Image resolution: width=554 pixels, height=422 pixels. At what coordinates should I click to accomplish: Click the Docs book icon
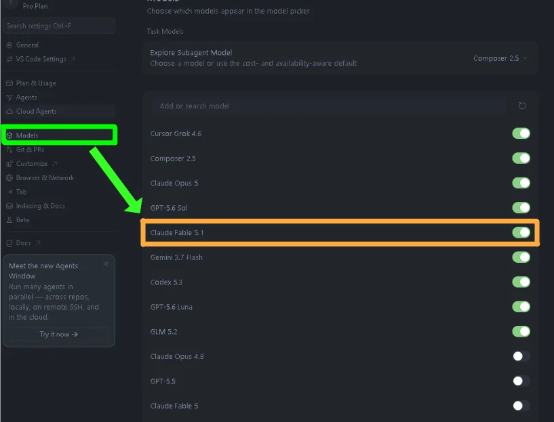(x=9, y=243)
